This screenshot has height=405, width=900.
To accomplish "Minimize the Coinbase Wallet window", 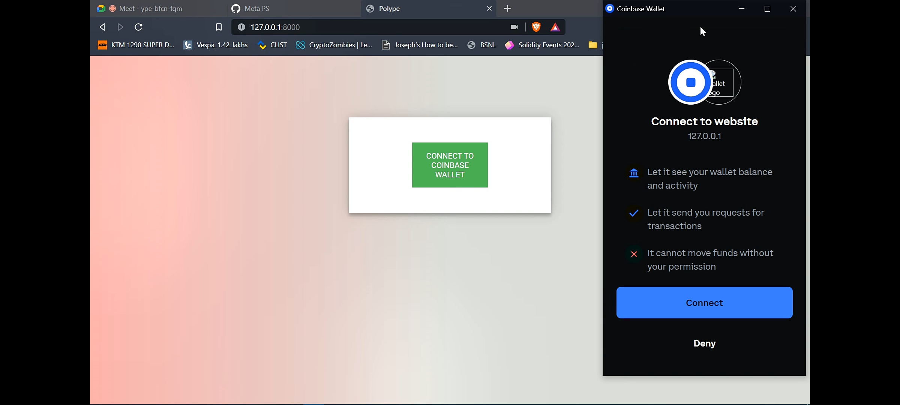I will (x=741, y=8).
